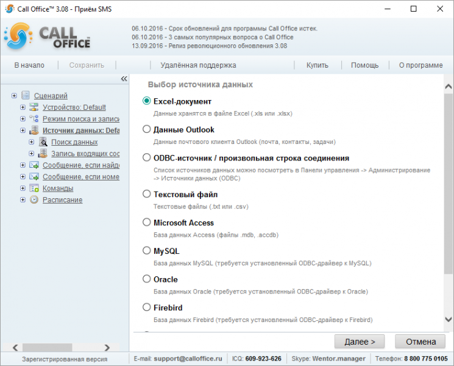This screenshot has width=454, height=366.
Task: Expand the Источник данных node
Action: coord(23,130)
